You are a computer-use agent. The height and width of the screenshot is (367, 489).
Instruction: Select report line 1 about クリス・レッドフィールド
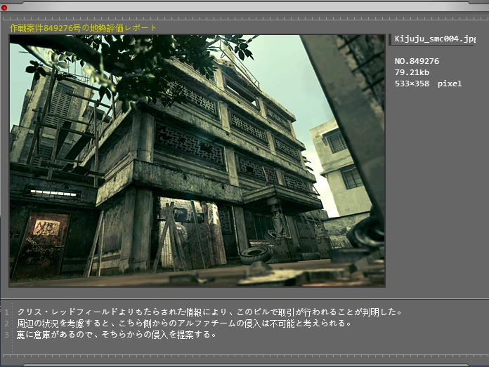coord(209,312)
